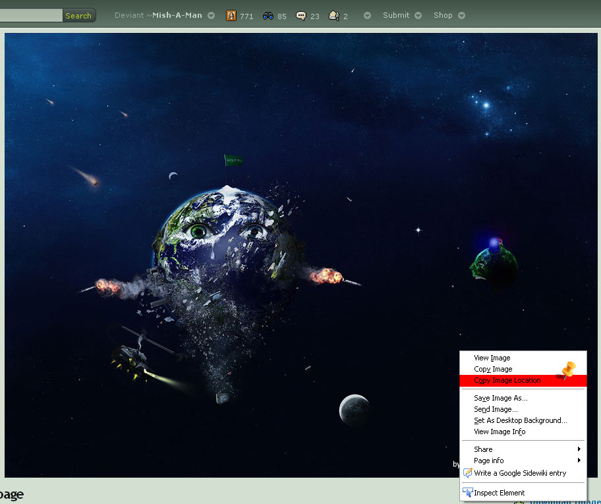Open the Page info submenu

pos(523,461)
